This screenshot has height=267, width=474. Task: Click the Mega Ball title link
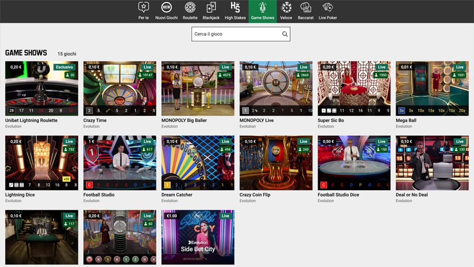[406, 121]
